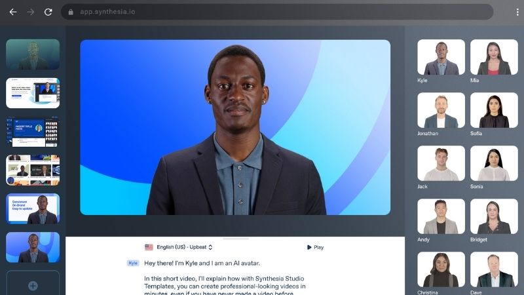This screenshot has height=295, width=524.
Task: Choose the Sofia avatar
Action: click(x=494, y=110)
